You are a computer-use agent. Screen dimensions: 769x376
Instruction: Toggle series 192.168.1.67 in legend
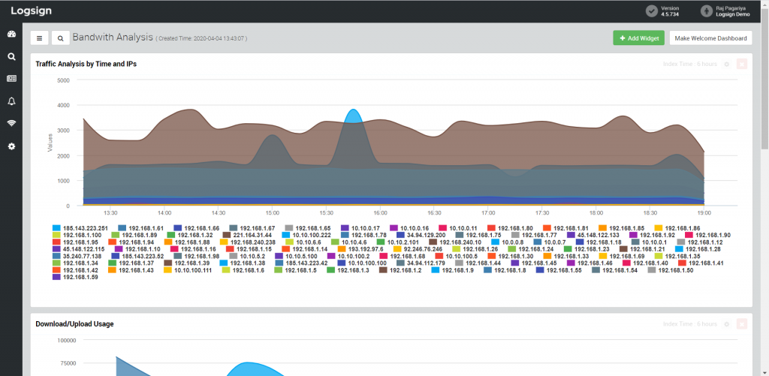[x=252, y=228]
